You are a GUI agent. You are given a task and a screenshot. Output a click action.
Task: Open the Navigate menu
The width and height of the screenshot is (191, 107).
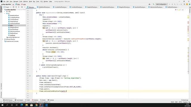(16, 1)
